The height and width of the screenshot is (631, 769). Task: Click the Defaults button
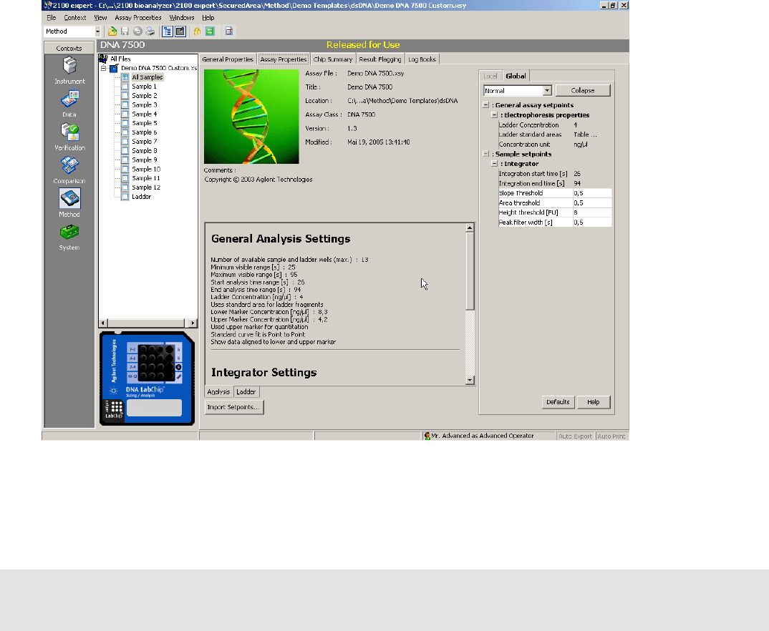(x=558, y=402)
